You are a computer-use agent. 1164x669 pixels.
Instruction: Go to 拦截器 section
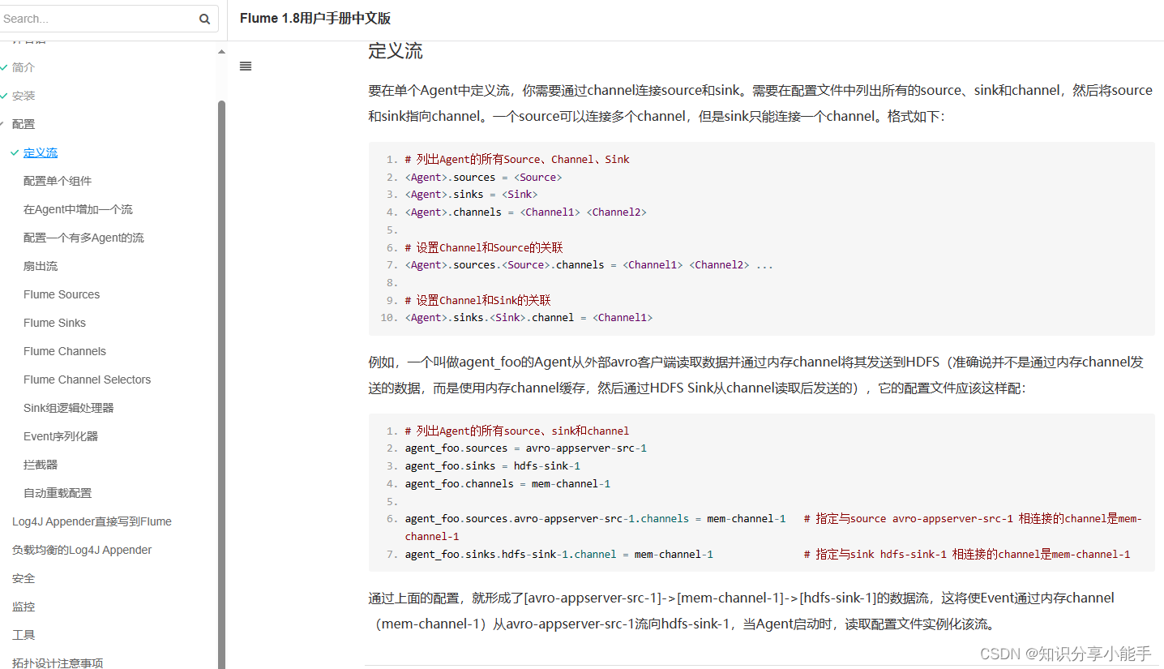pyautogui.click(x=41, y=465)
